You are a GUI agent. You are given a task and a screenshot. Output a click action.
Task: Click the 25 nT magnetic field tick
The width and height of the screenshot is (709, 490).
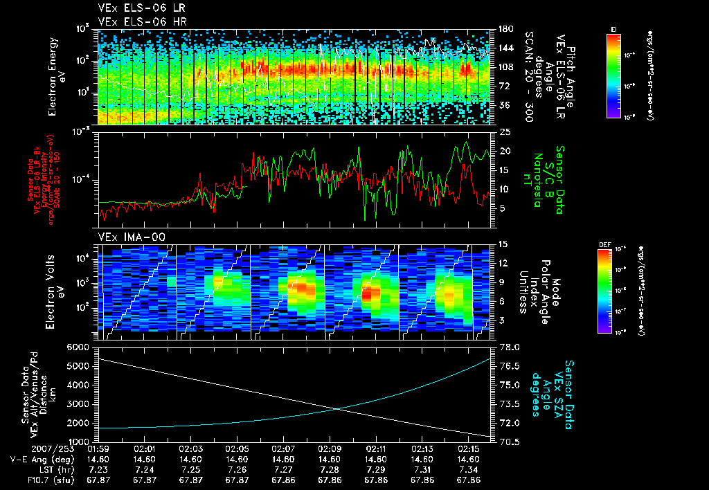point(505,132)
